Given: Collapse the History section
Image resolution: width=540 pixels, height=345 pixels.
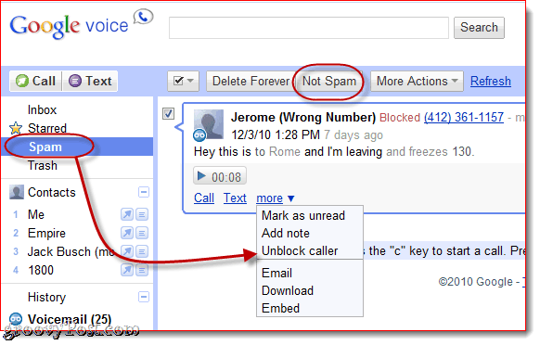Looking at the screenshot, I should pos(144,297).
